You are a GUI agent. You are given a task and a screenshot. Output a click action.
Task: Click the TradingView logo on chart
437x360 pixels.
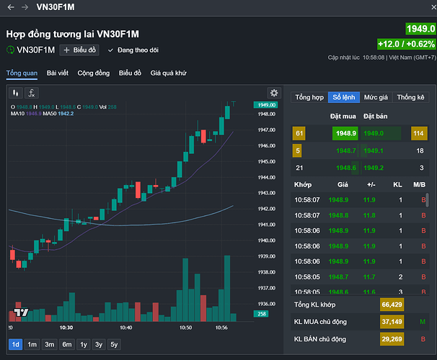pyautogui.click(x=21, y=312)
